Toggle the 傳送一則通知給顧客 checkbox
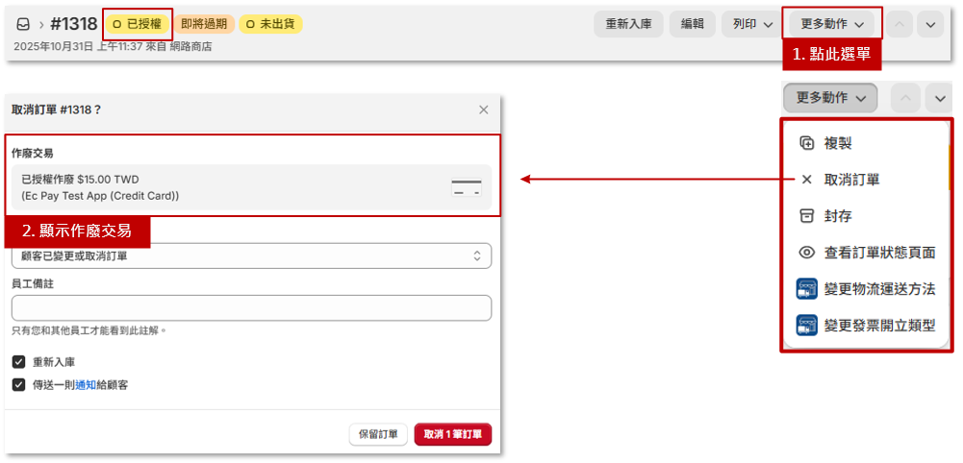963x463 pixels. coord(18,384)
